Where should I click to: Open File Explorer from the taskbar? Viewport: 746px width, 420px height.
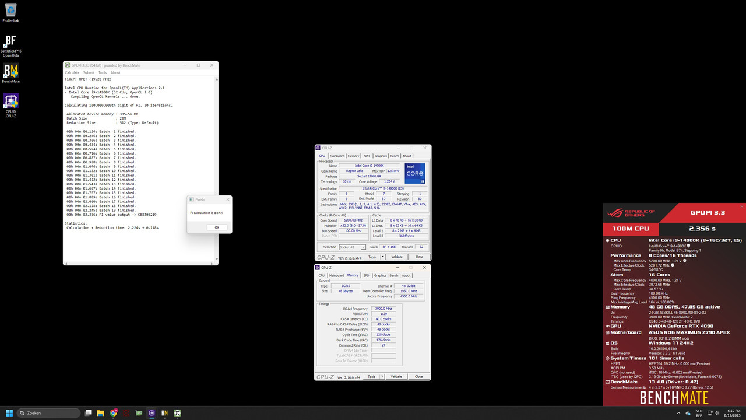(101, 413)
